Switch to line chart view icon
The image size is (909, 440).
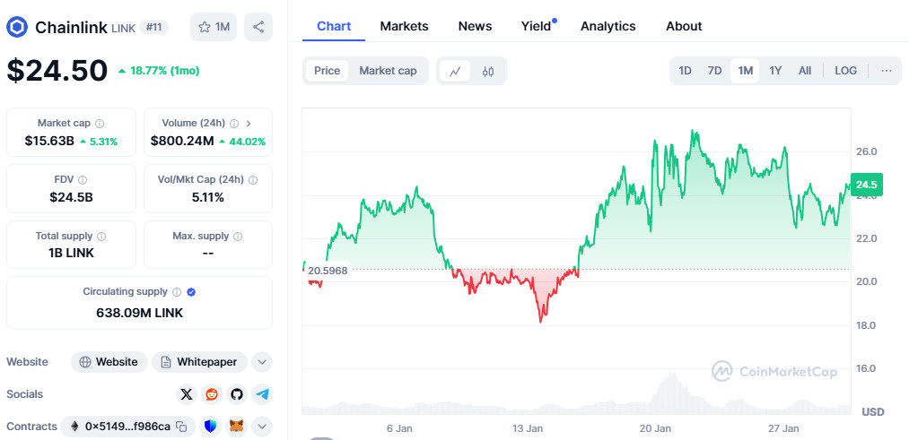tap(455, 71)
